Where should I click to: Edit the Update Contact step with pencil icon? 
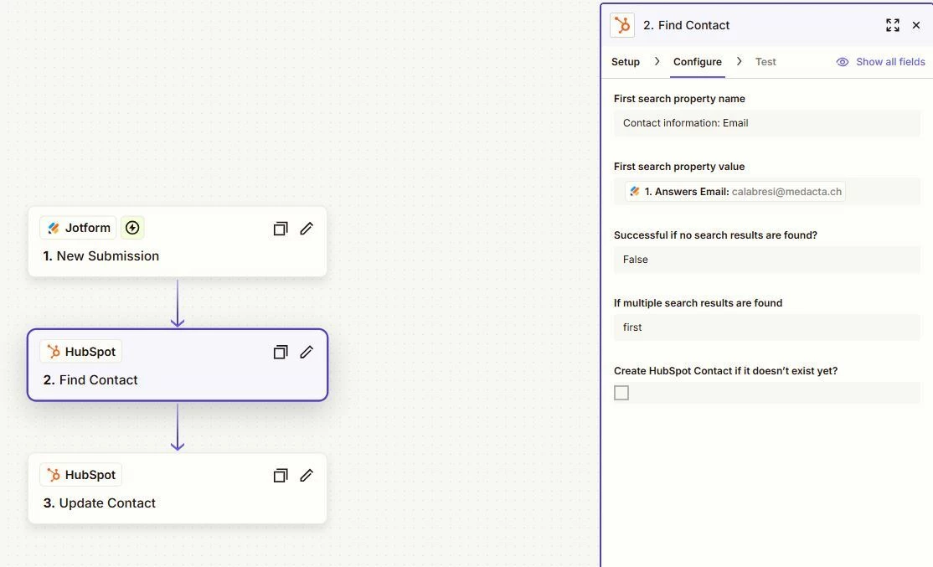[307, 476]
